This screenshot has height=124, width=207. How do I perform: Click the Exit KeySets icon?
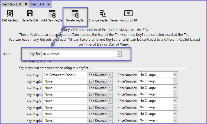pos(10,14)
